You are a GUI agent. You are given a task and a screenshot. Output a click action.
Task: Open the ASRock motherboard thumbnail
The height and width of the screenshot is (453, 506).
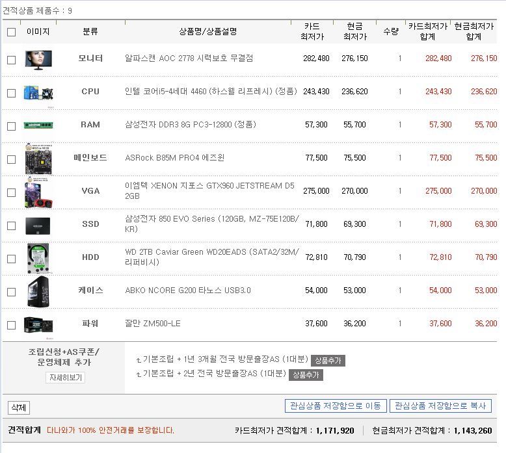click(x=38, y=159)
